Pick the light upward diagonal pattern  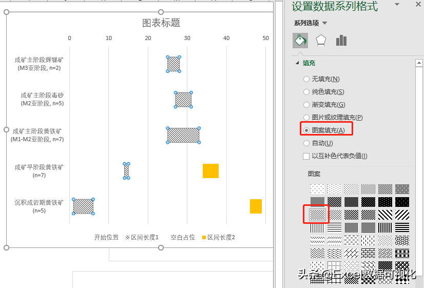tap(334, 215)
